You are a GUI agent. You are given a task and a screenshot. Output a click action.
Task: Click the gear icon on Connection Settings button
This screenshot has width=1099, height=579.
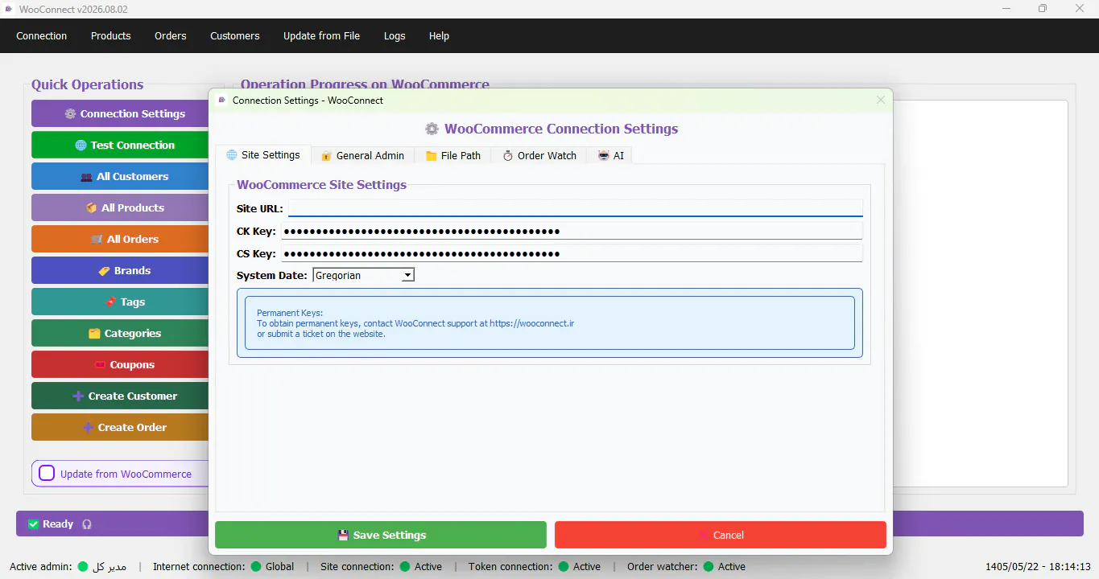point(70,114)
